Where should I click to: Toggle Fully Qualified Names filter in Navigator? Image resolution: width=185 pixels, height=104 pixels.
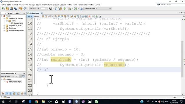(x=22, y=94)
